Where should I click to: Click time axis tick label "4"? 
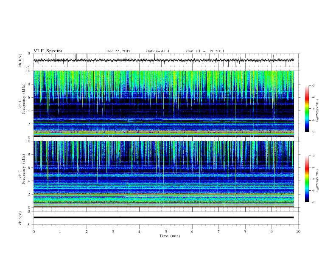pyautogui.click(x=139, y=232)
